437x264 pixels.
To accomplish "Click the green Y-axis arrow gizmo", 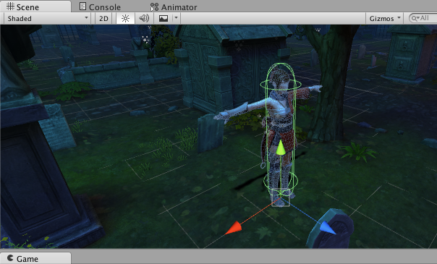I will pos(281,148).
